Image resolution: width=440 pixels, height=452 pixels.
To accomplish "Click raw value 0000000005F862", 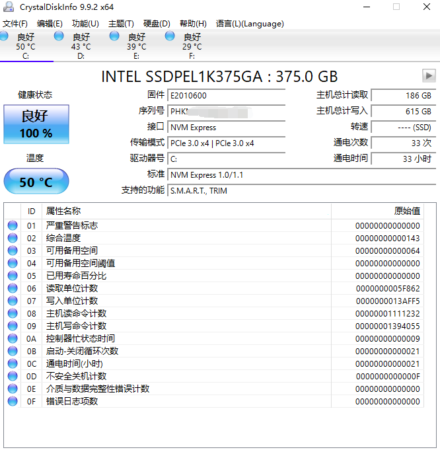I will coord(388,289).
